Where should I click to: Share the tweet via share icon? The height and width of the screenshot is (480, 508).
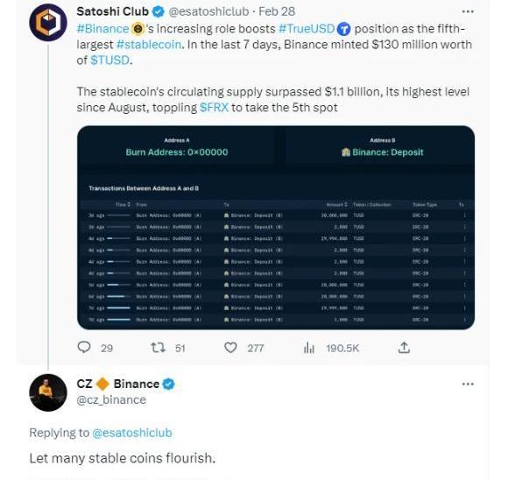[404, 348]
